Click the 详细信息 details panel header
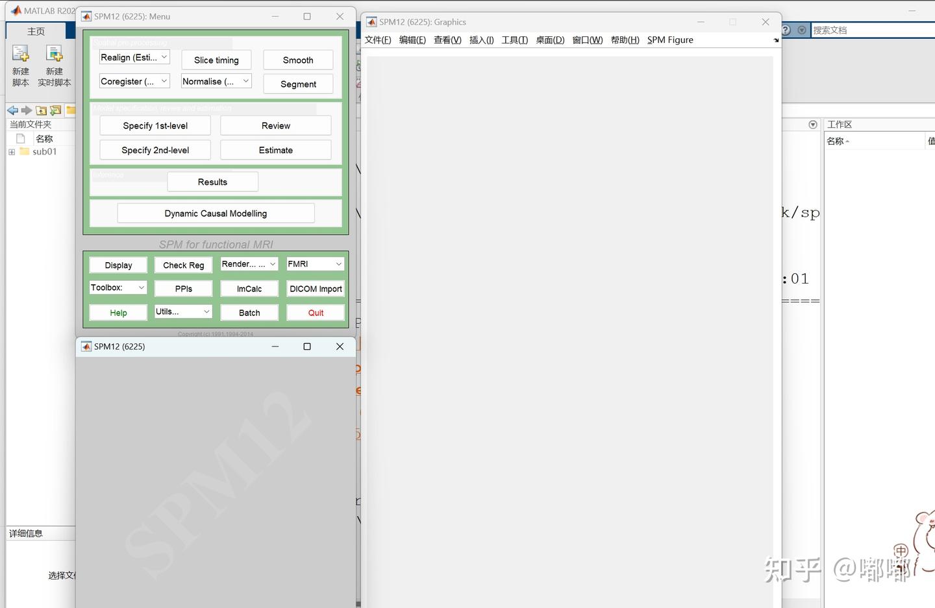 coord(26,533)
